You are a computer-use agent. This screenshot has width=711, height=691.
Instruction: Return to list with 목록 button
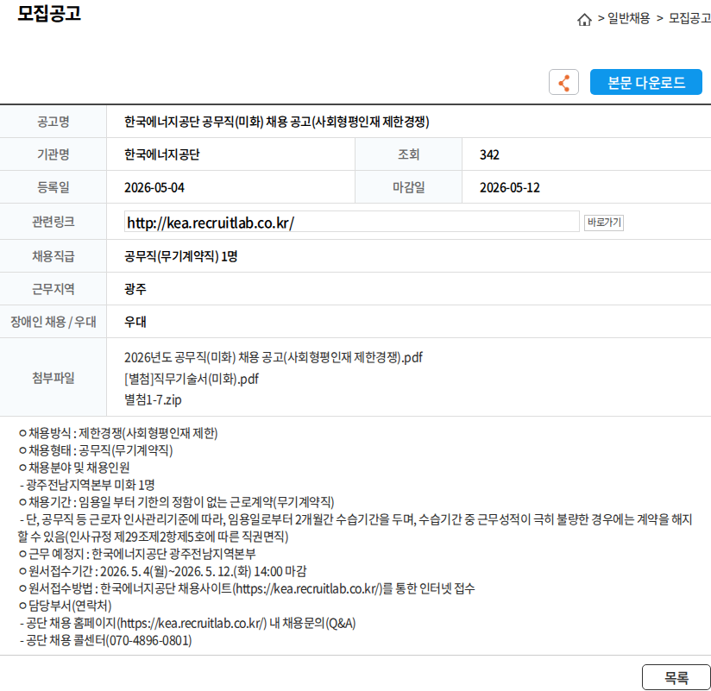(676, 677)
